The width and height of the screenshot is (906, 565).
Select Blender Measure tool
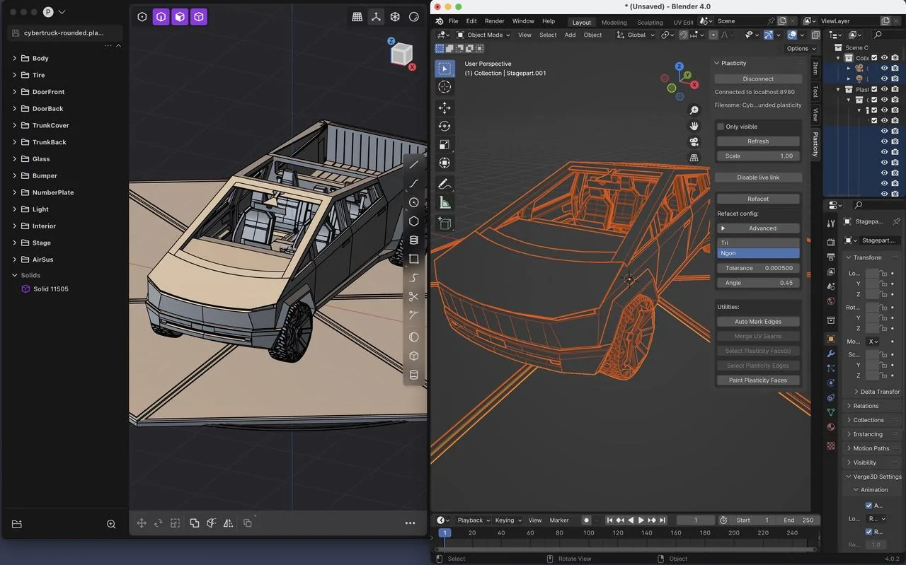445,202
